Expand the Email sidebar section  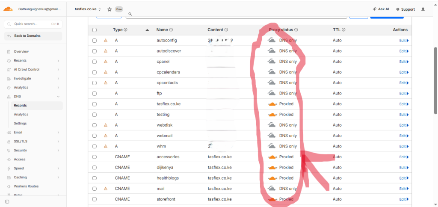(58, 133)
